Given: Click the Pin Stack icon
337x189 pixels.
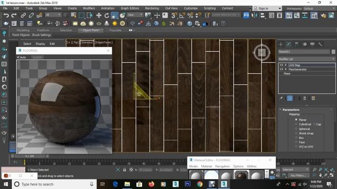Looking at the screenshot, I should point(281,98).
